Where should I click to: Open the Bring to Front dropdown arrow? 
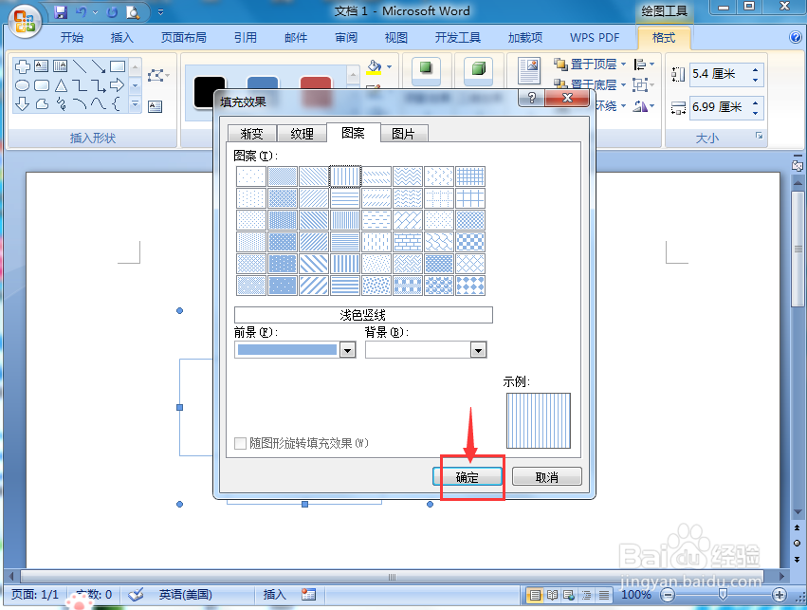click(623, 65)
